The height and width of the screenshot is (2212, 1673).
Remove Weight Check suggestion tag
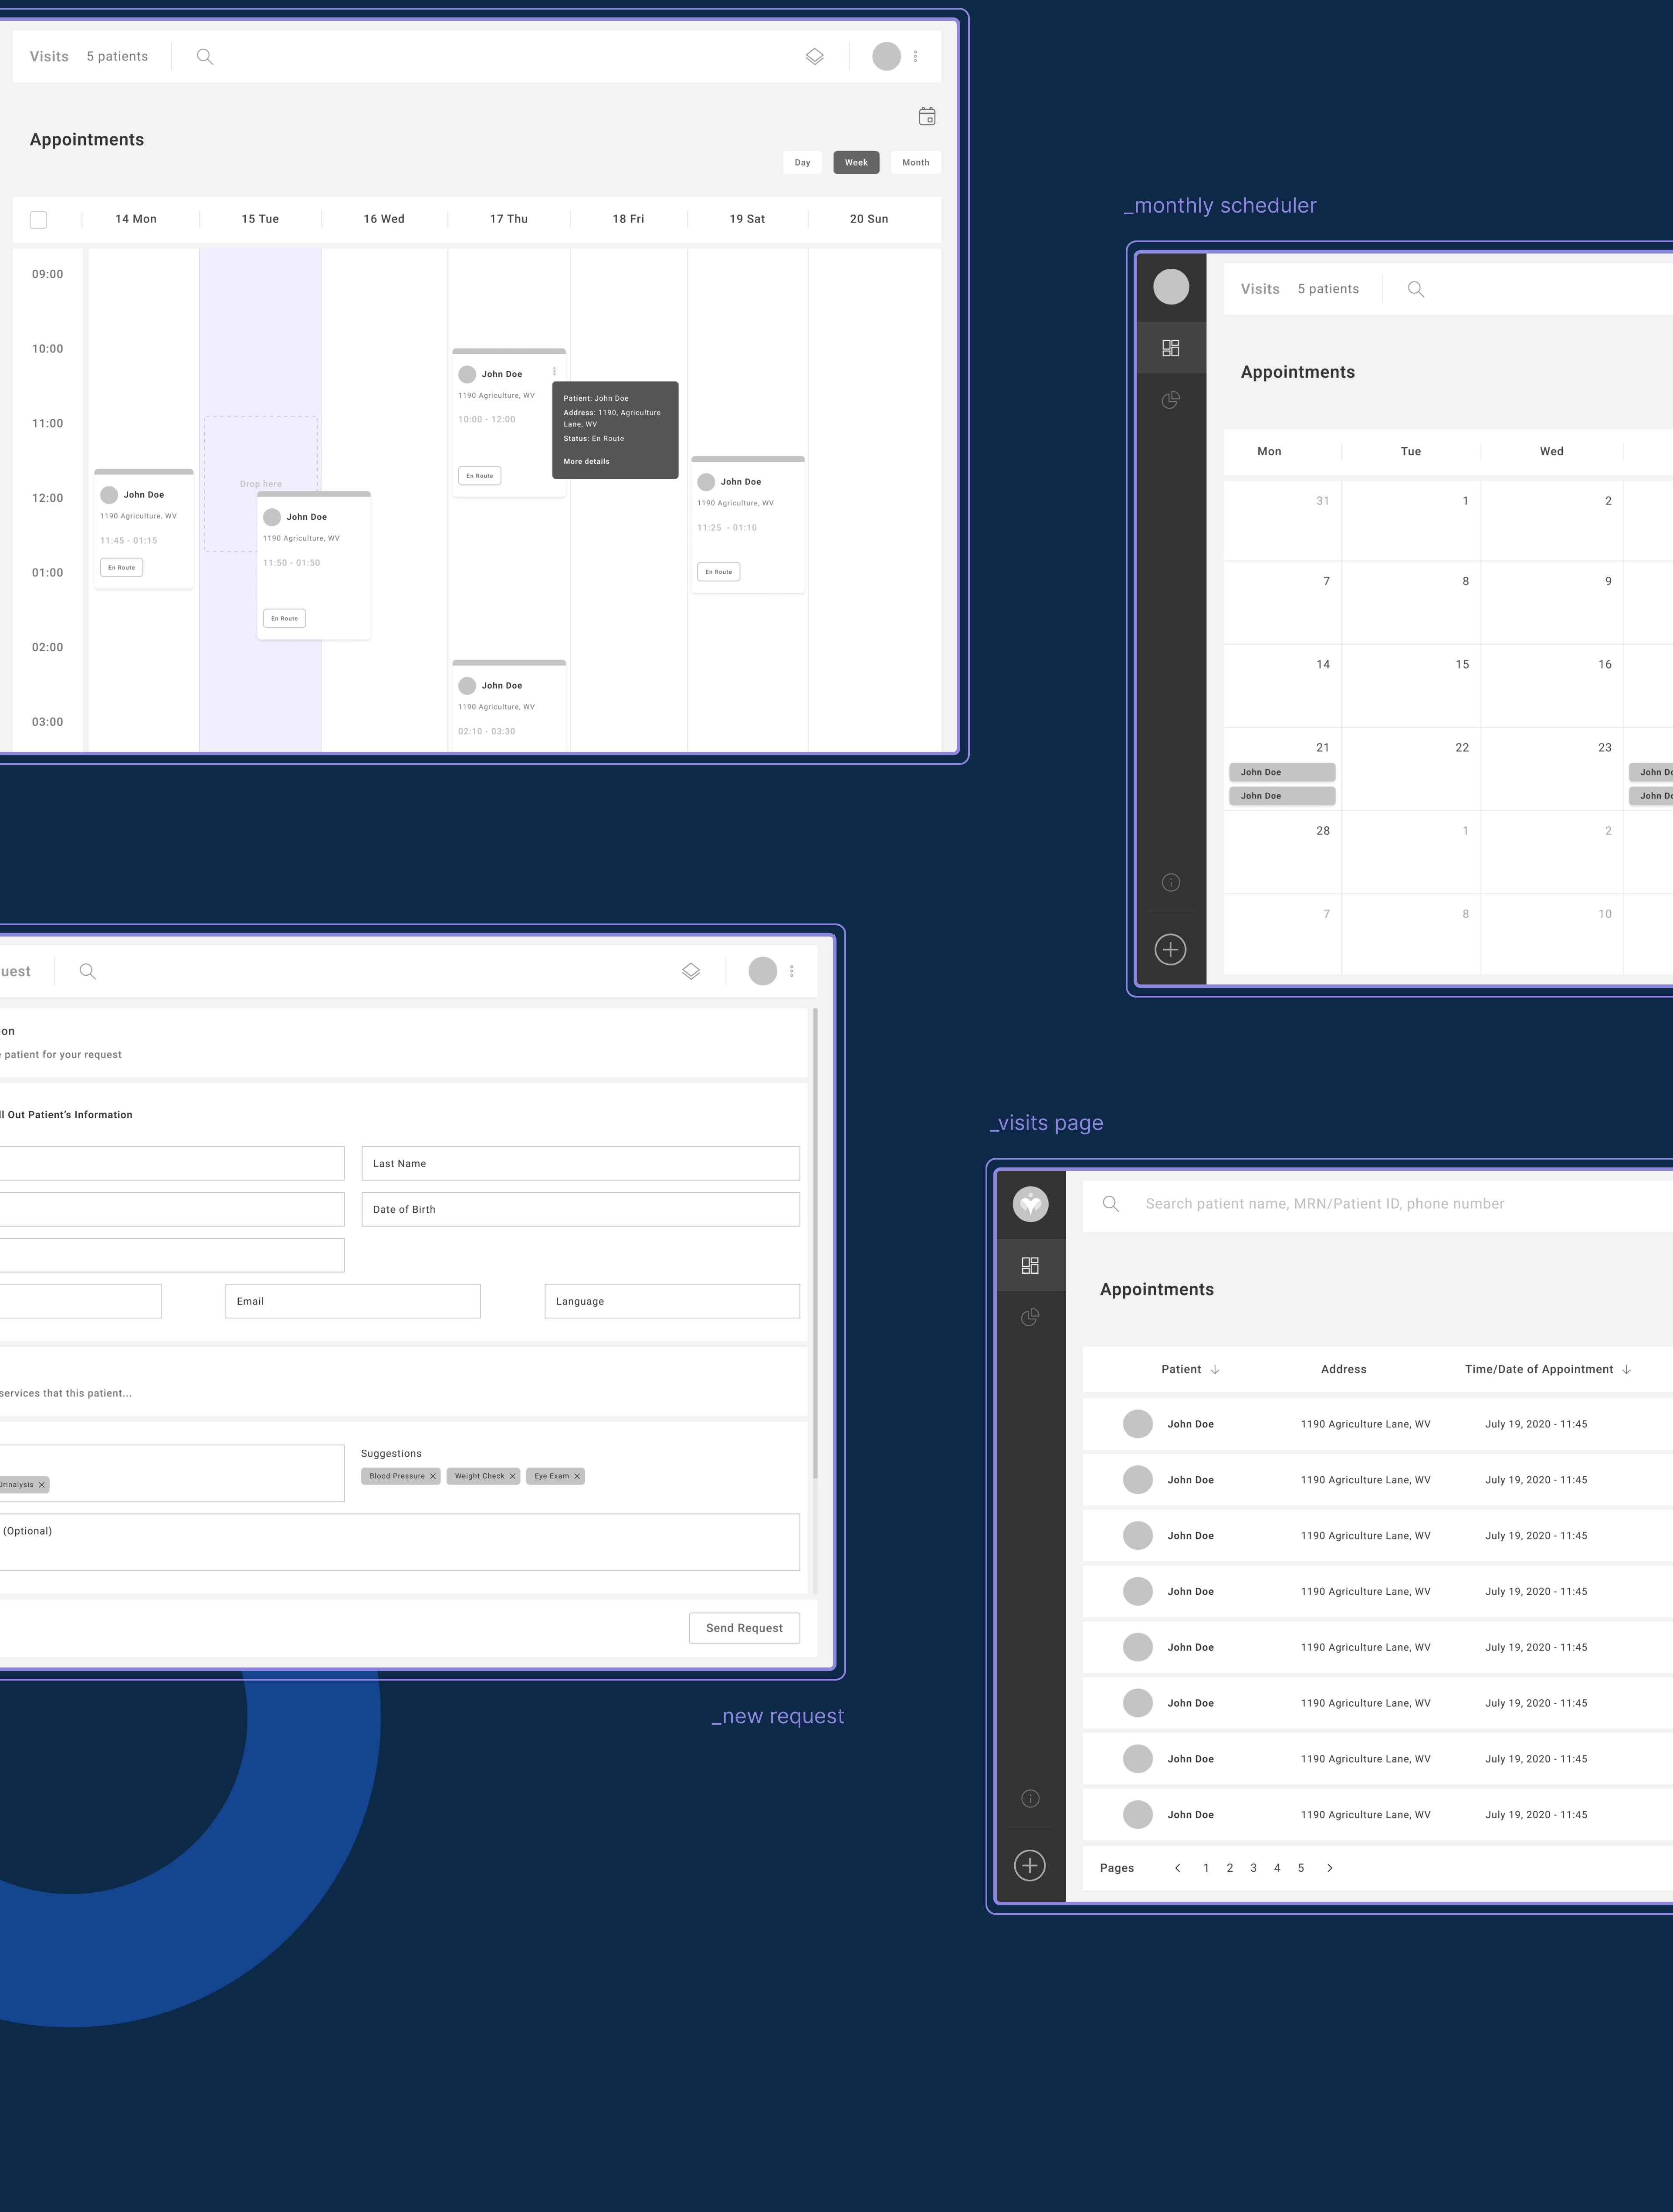pos(512,1476)
